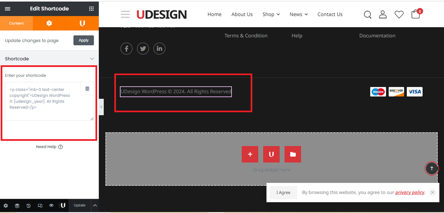Open page settings gear in bottom bar
The width and height of the screenshot is (444, 213).
[6, 205]
